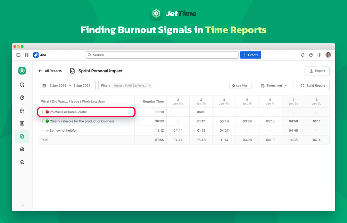Open the date range picker 2 Jun – 8 Jun 2025
The image size is (347, 223).
pos(67,85)
